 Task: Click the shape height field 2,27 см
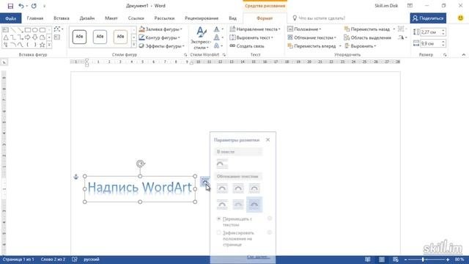[431, 32]
